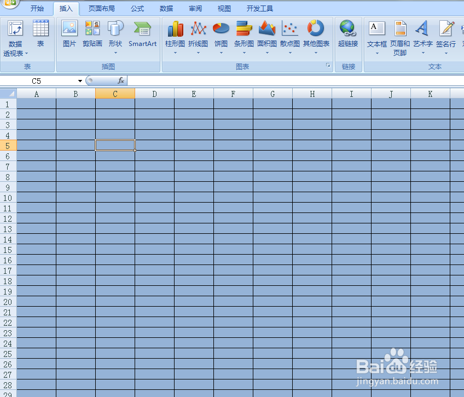This screenshot has height=397, width=464.
Task: Expand the Scatter chart dropdown arrow
Action: click(290, 53)
